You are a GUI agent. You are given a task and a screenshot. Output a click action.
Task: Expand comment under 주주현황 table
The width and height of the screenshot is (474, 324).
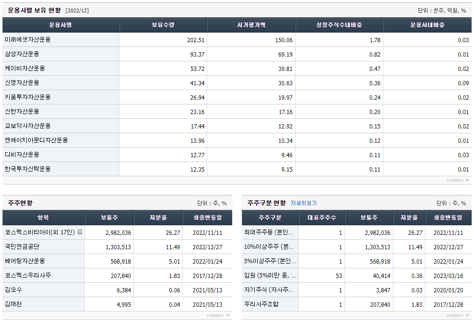coord(218,315)
